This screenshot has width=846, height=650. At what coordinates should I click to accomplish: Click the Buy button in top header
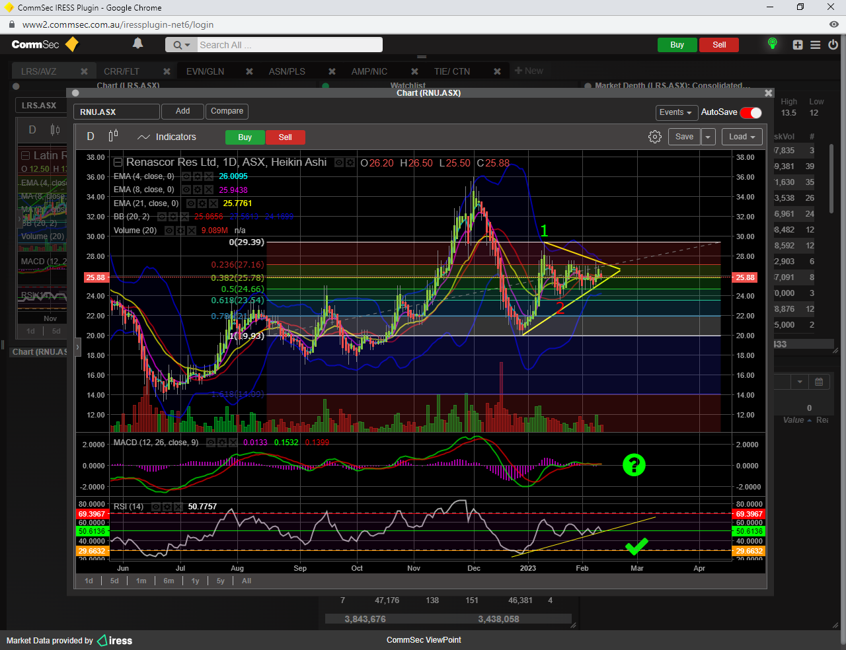pos(677,45)
